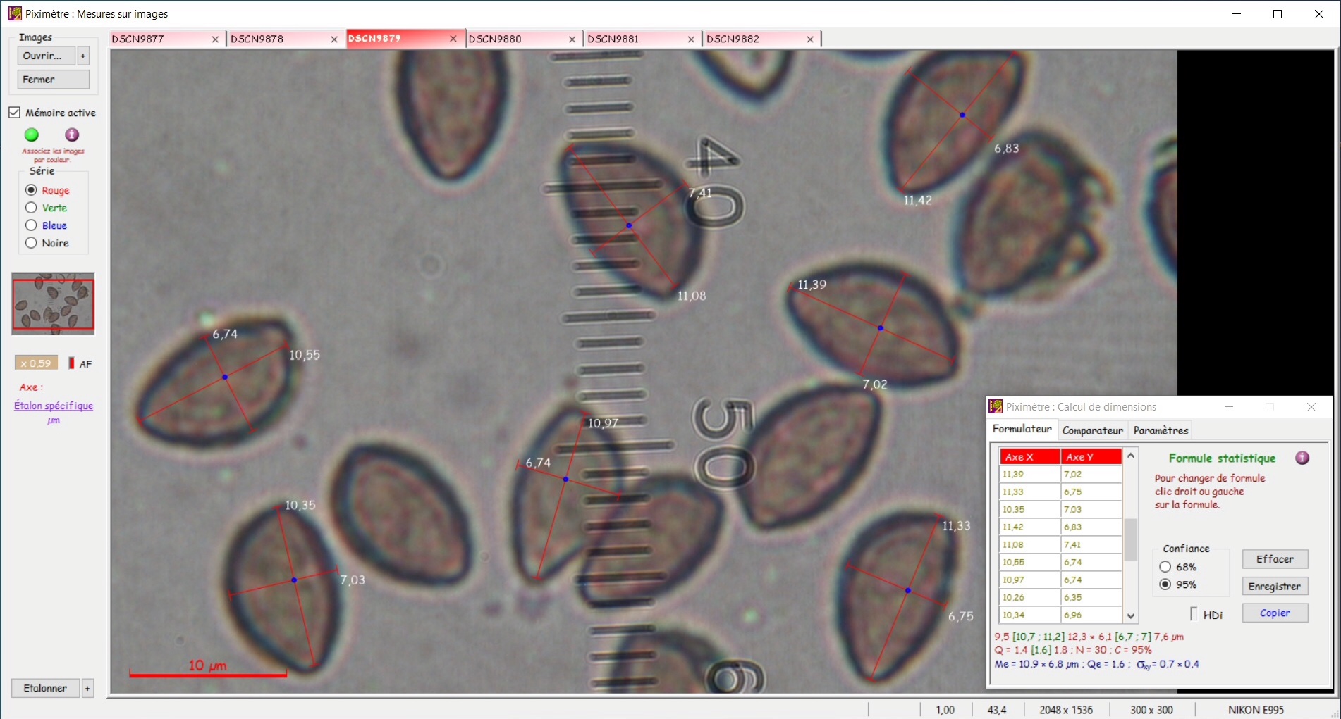The image size is (1341, 719).
Task: Select the Verte series radio button
Action: point(31,208)
